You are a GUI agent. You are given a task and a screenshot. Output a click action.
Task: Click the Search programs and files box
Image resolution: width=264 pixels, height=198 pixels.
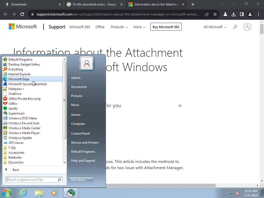click(34, 180)
